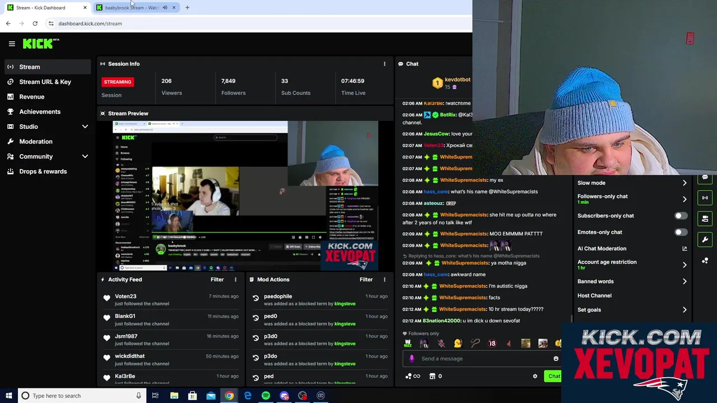Open Slow mode settings
The height and width of the screenshot is (403, 717).
pos(632,183)
